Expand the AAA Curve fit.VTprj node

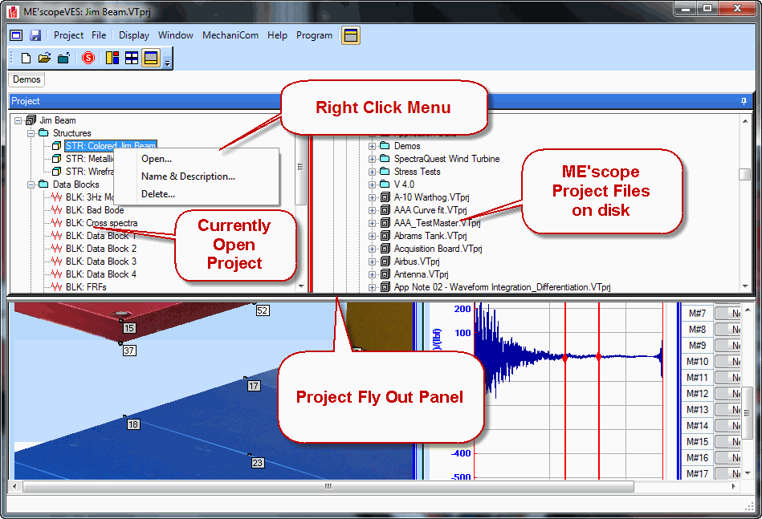pos(373,210)
